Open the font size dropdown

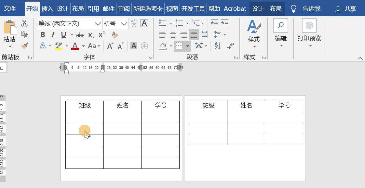(x=124, y=24)
